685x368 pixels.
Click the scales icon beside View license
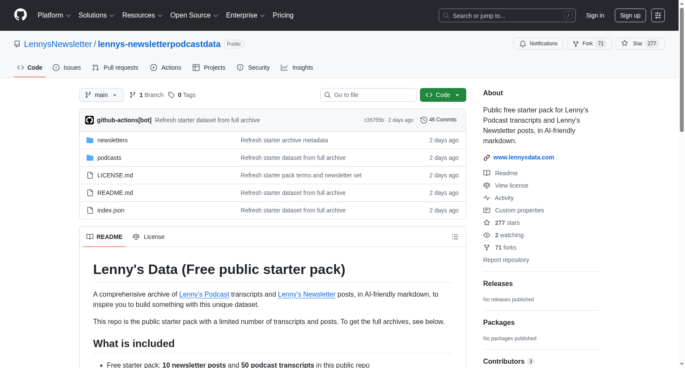tap(487, 185)
